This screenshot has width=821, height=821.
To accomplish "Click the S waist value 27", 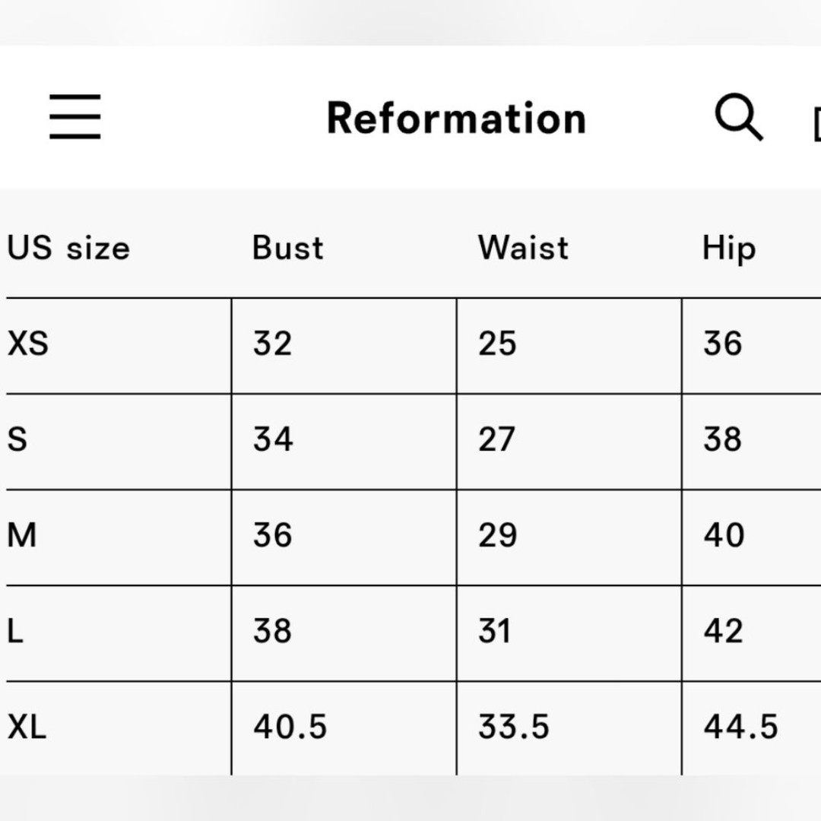I will pos(496,439).
